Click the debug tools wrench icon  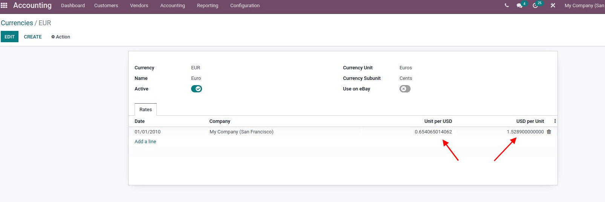point(553,6)
